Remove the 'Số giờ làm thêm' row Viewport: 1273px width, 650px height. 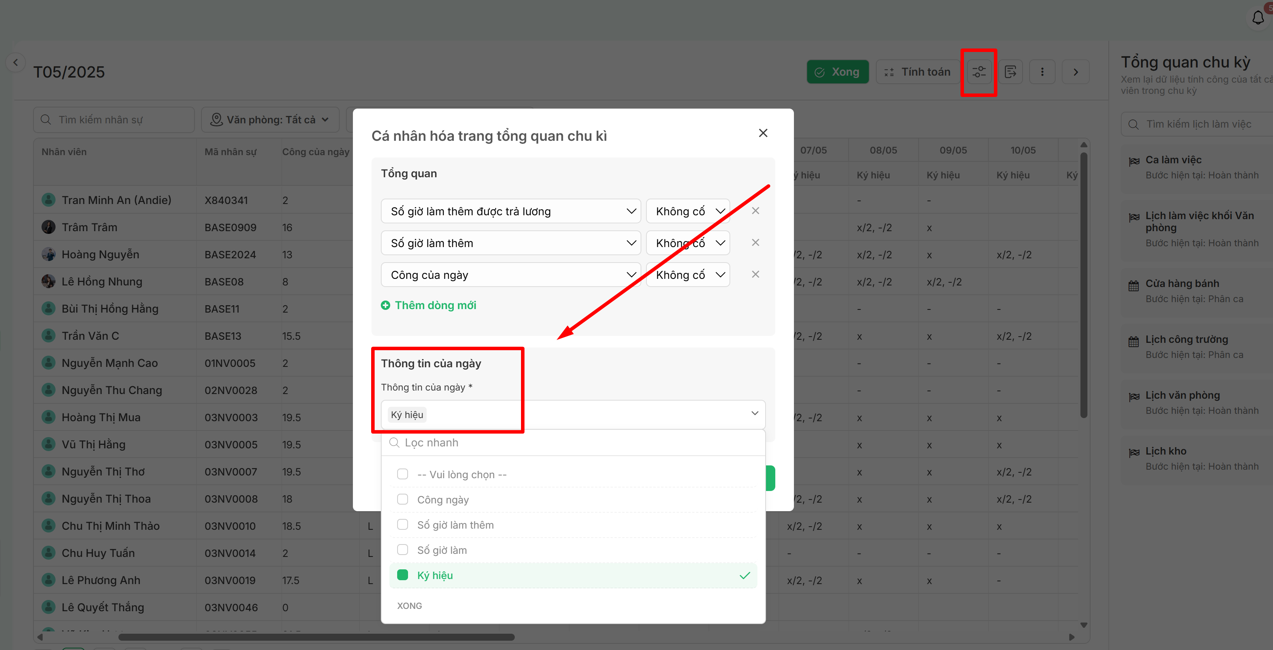point(755,242)
